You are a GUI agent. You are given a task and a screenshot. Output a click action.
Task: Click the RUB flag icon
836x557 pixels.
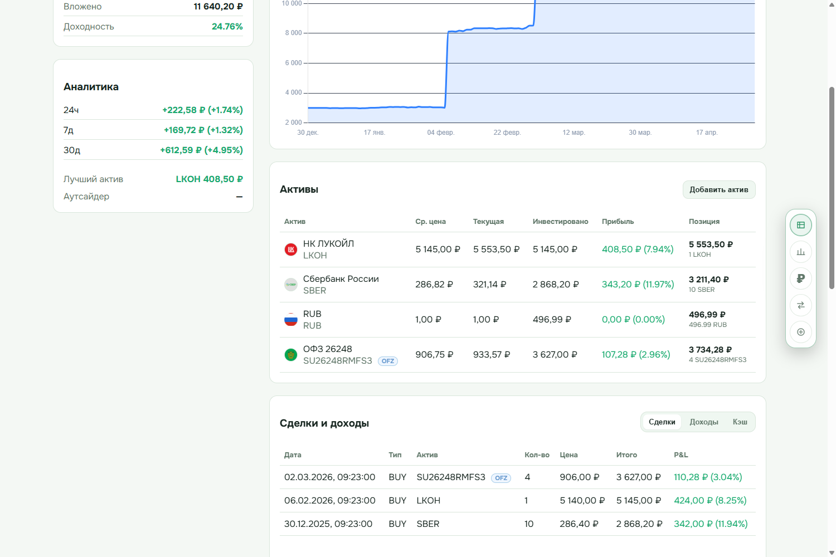291,320
